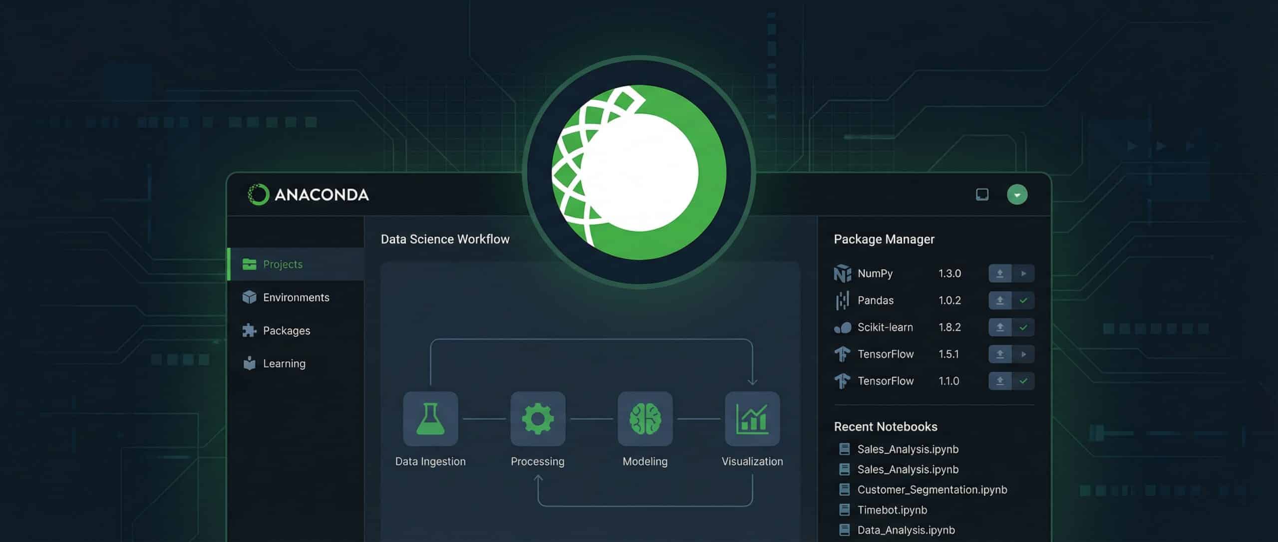Open the Timebot.ipynb notebook
The height and width of the screenshot is (542, 1278).
point(892,510)
